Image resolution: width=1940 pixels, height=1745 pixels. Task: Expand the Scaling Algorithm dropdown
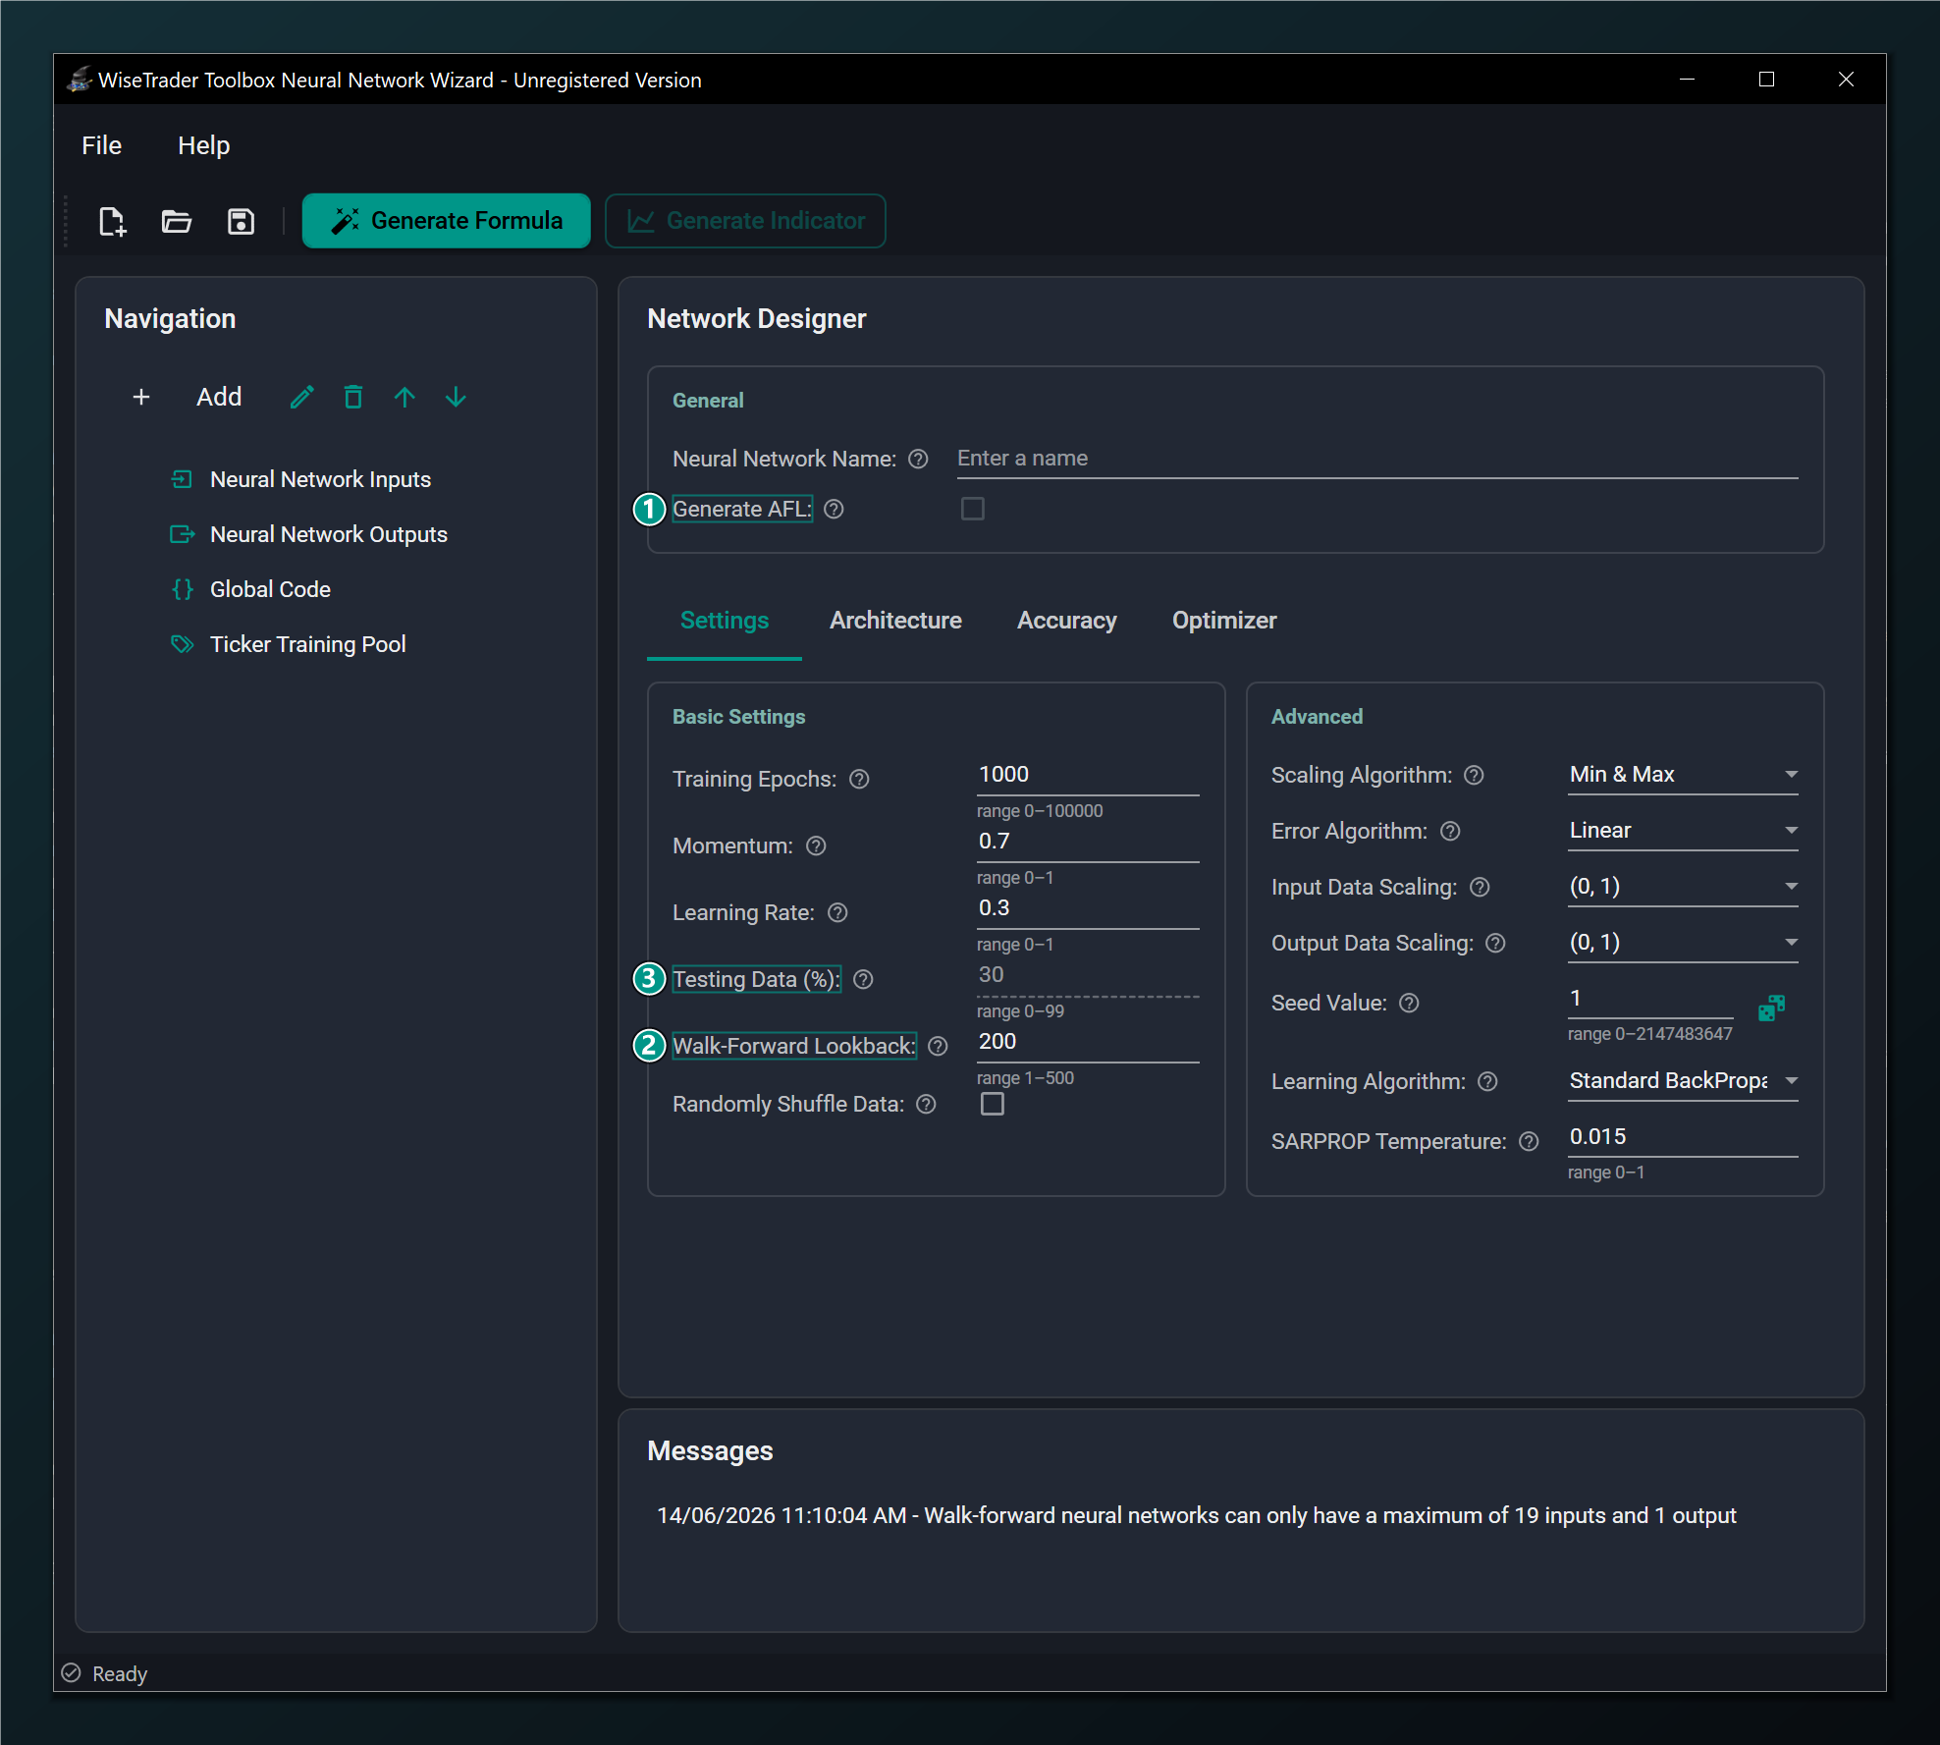coord(1683,775)
